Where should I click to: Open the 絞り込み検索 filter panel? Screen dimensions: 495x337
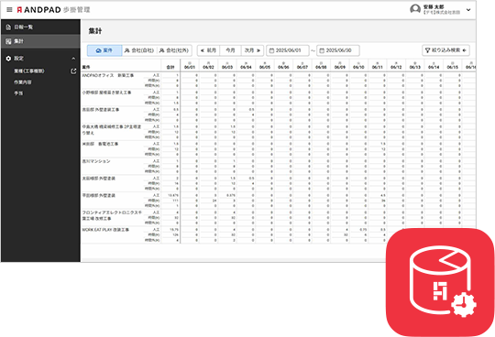[445, 50]
